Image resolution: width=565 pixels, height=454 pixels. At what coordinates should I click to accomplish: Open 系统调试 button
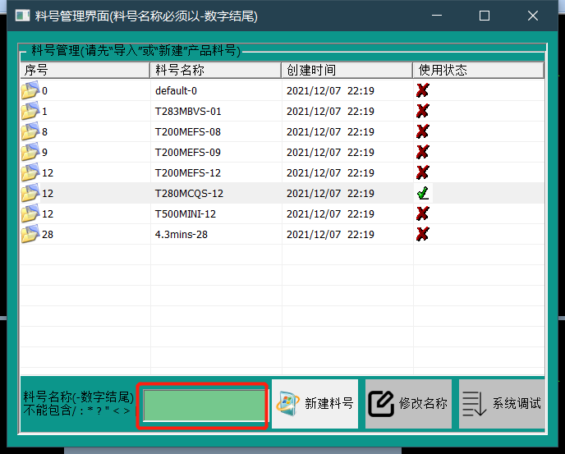point(502,404)
